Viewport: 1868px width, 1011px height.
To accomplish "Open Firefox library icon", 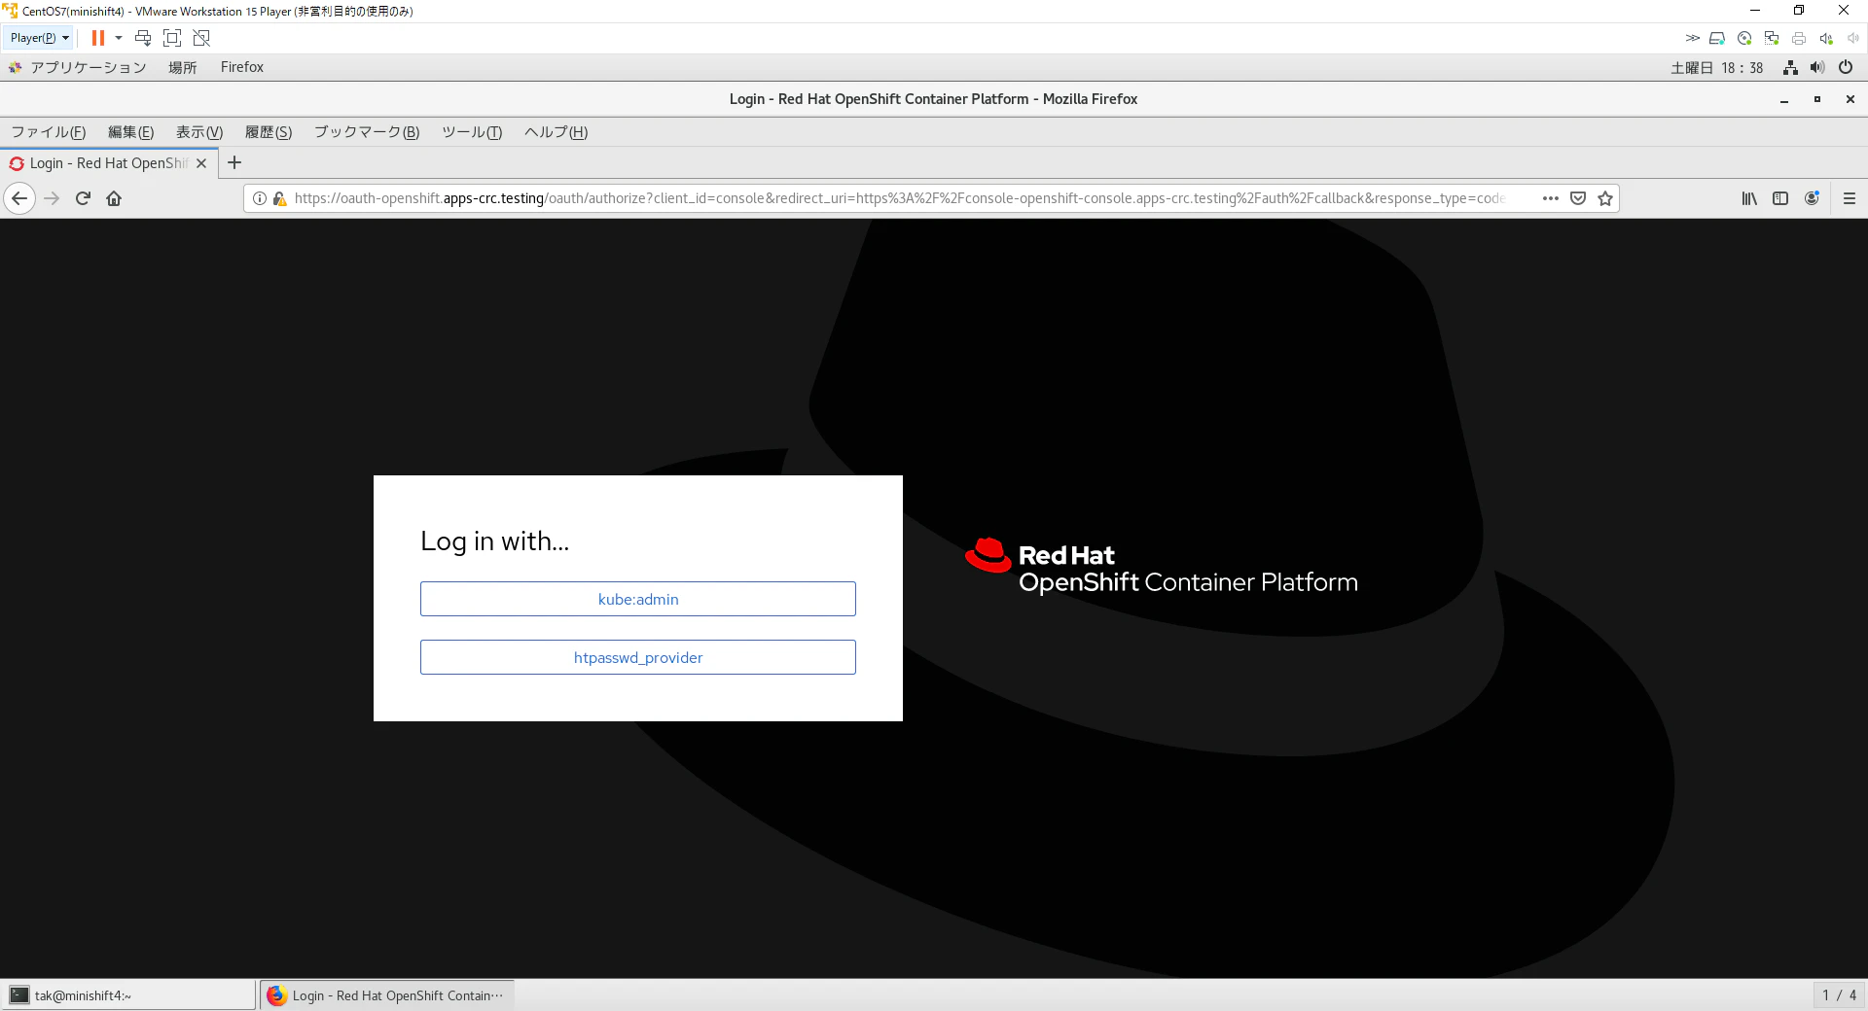I will click(1749, 198).
